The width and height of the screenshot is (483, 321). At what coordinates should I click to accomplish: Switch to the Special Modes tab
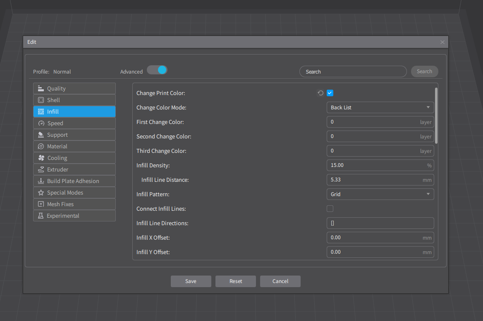click(74, 193)
